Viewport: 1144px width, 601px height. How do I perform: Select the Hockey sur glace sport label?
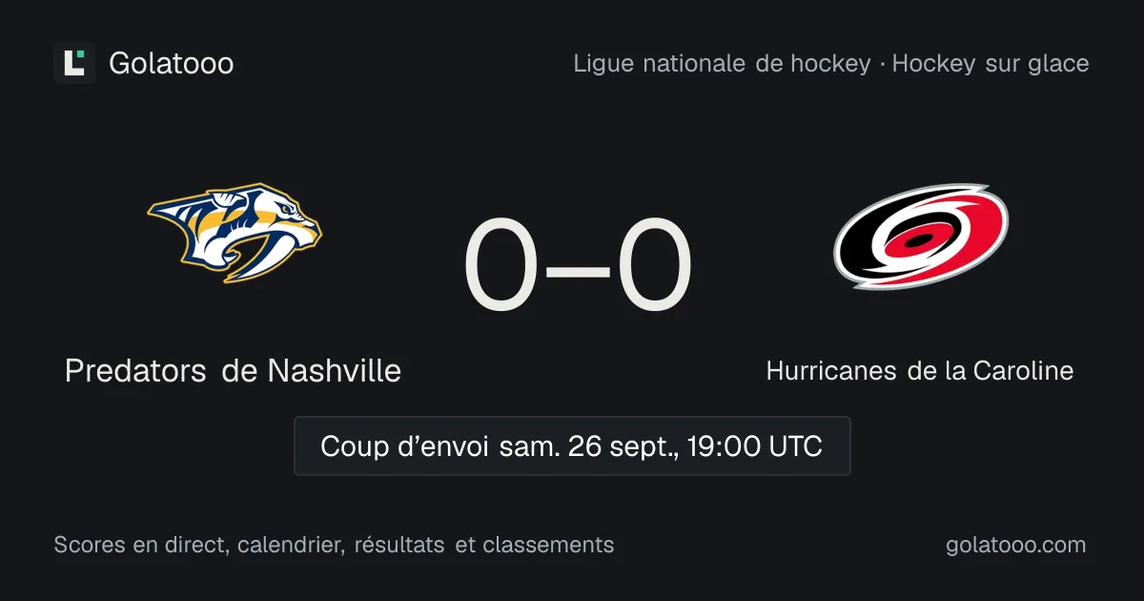[x=991, y=64]
